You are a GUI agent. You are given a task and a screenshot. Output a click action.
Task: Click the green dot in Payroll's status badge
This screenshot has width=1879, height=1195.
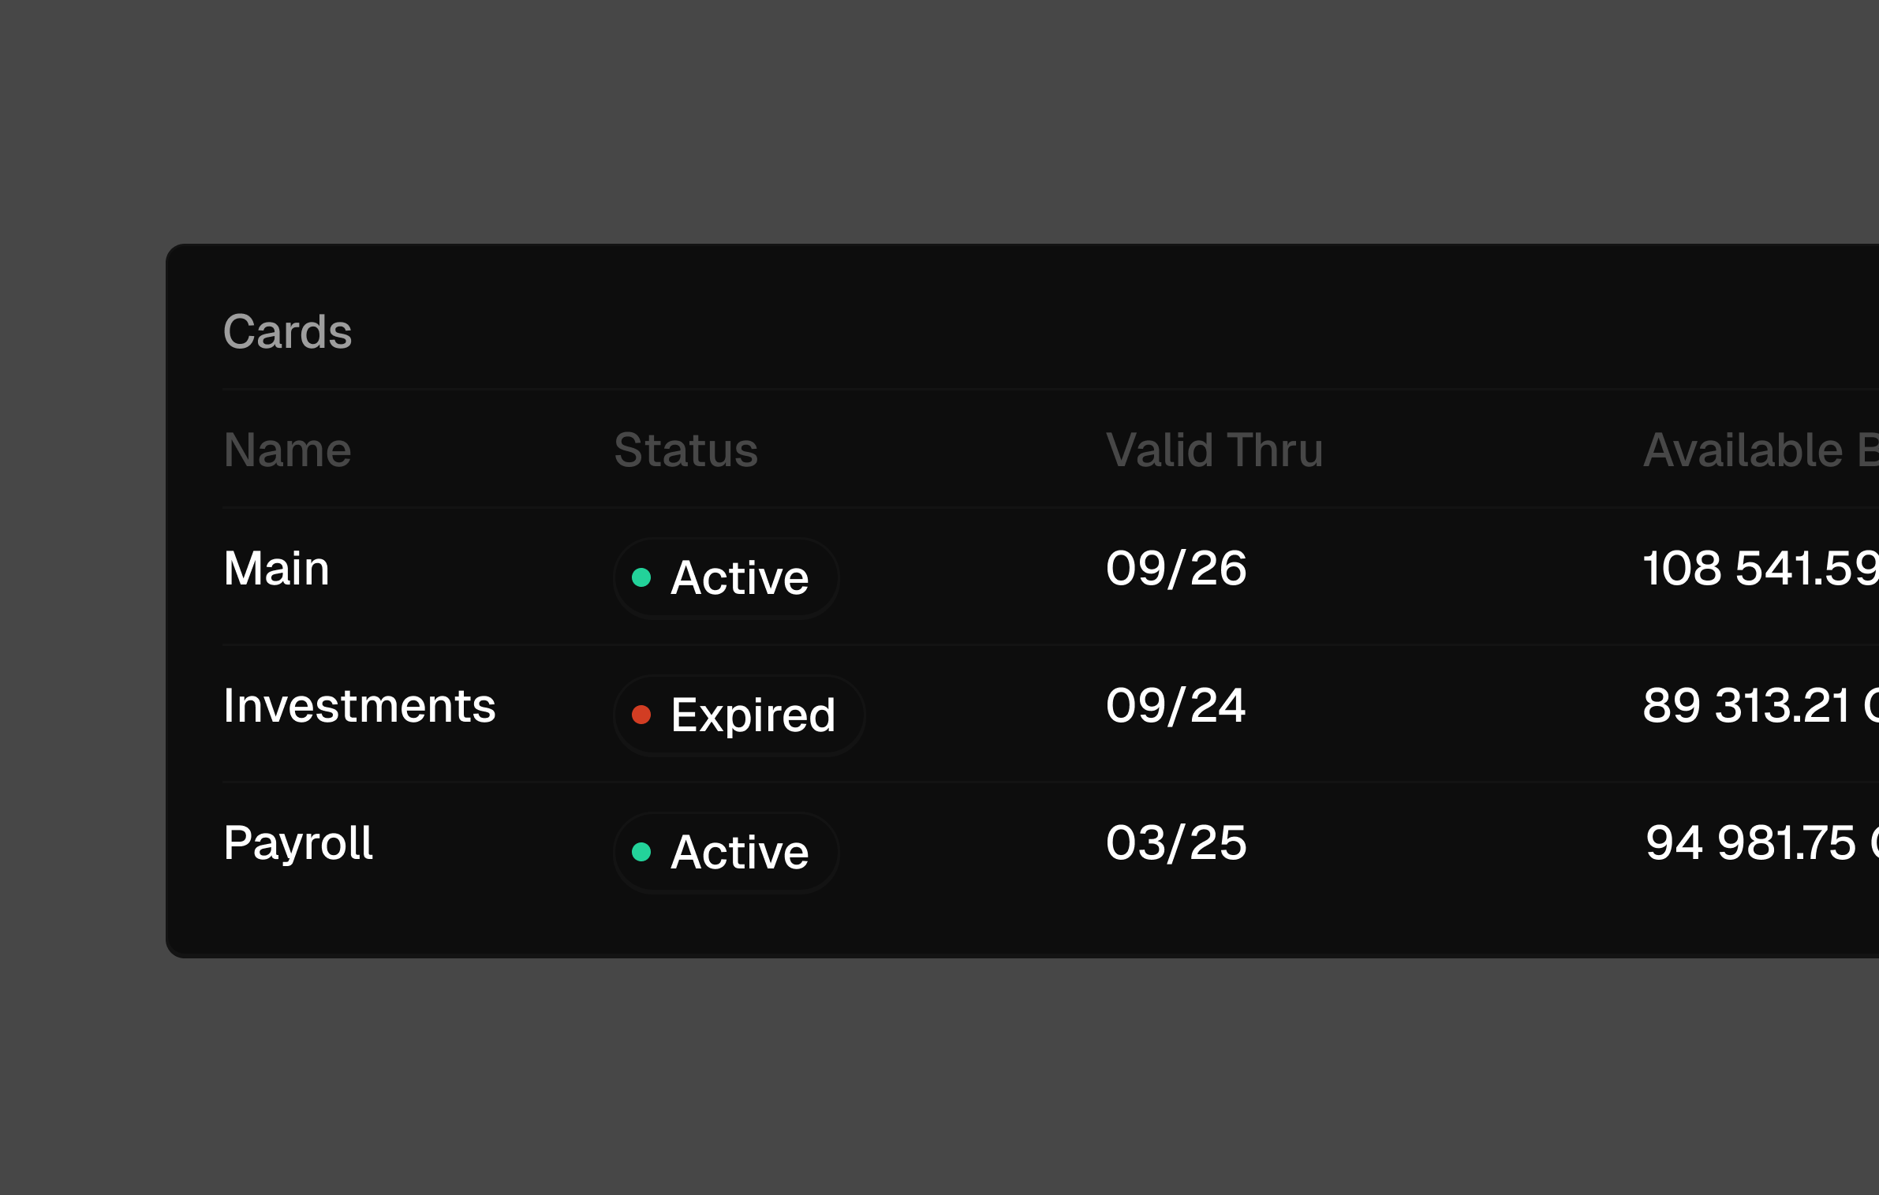point(641,852)
